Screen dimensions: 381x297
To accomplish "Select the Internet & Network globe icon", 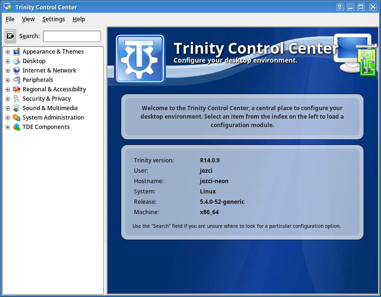I will click(x=17, y=70).
